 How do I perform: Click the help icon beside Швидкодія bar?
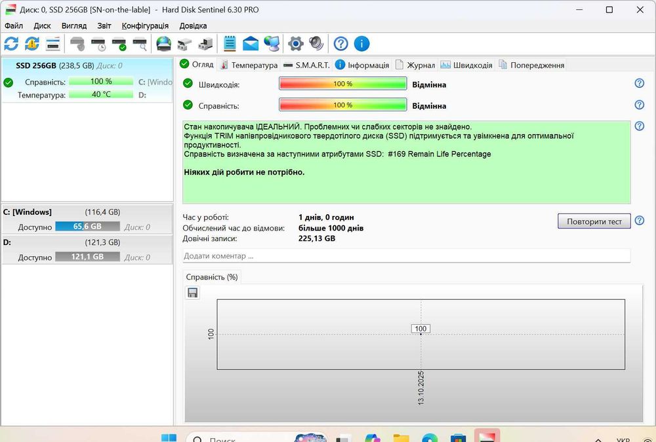(x=639, y=83)
